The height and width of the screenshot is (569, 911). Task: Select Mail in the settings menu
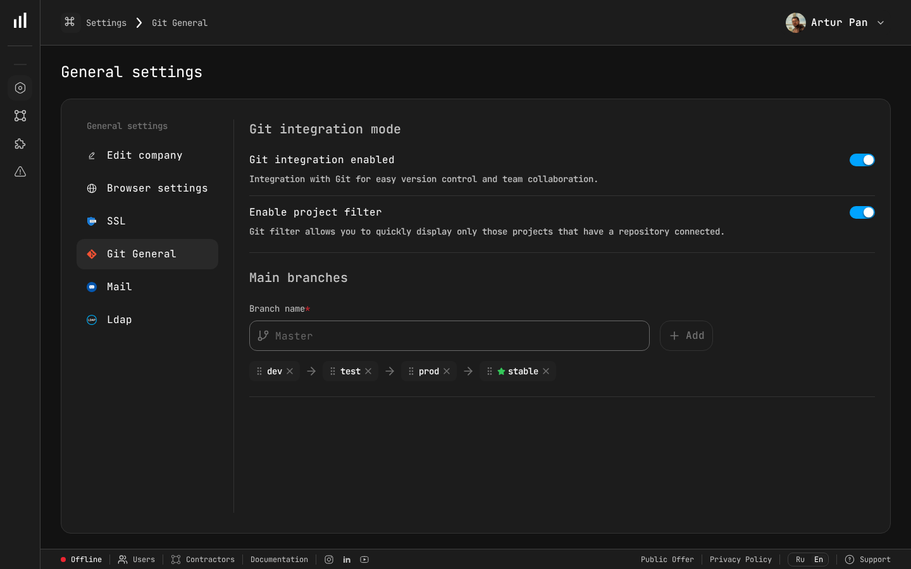coord(119,286)
